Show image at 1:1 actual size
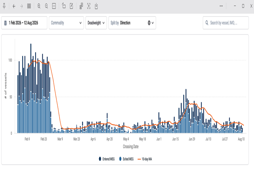The width and height of the screenshot is (254, 170). click(x=54, y=6)
